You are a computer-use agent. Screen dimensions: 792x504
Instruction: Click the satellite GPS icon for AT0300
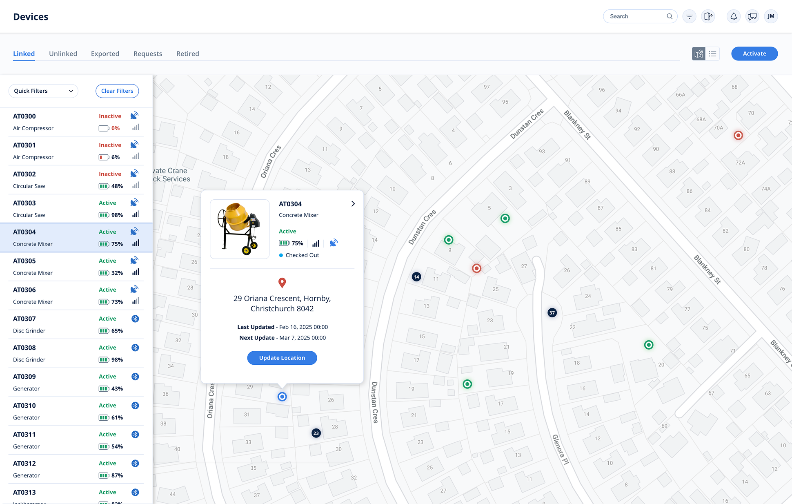134,116
